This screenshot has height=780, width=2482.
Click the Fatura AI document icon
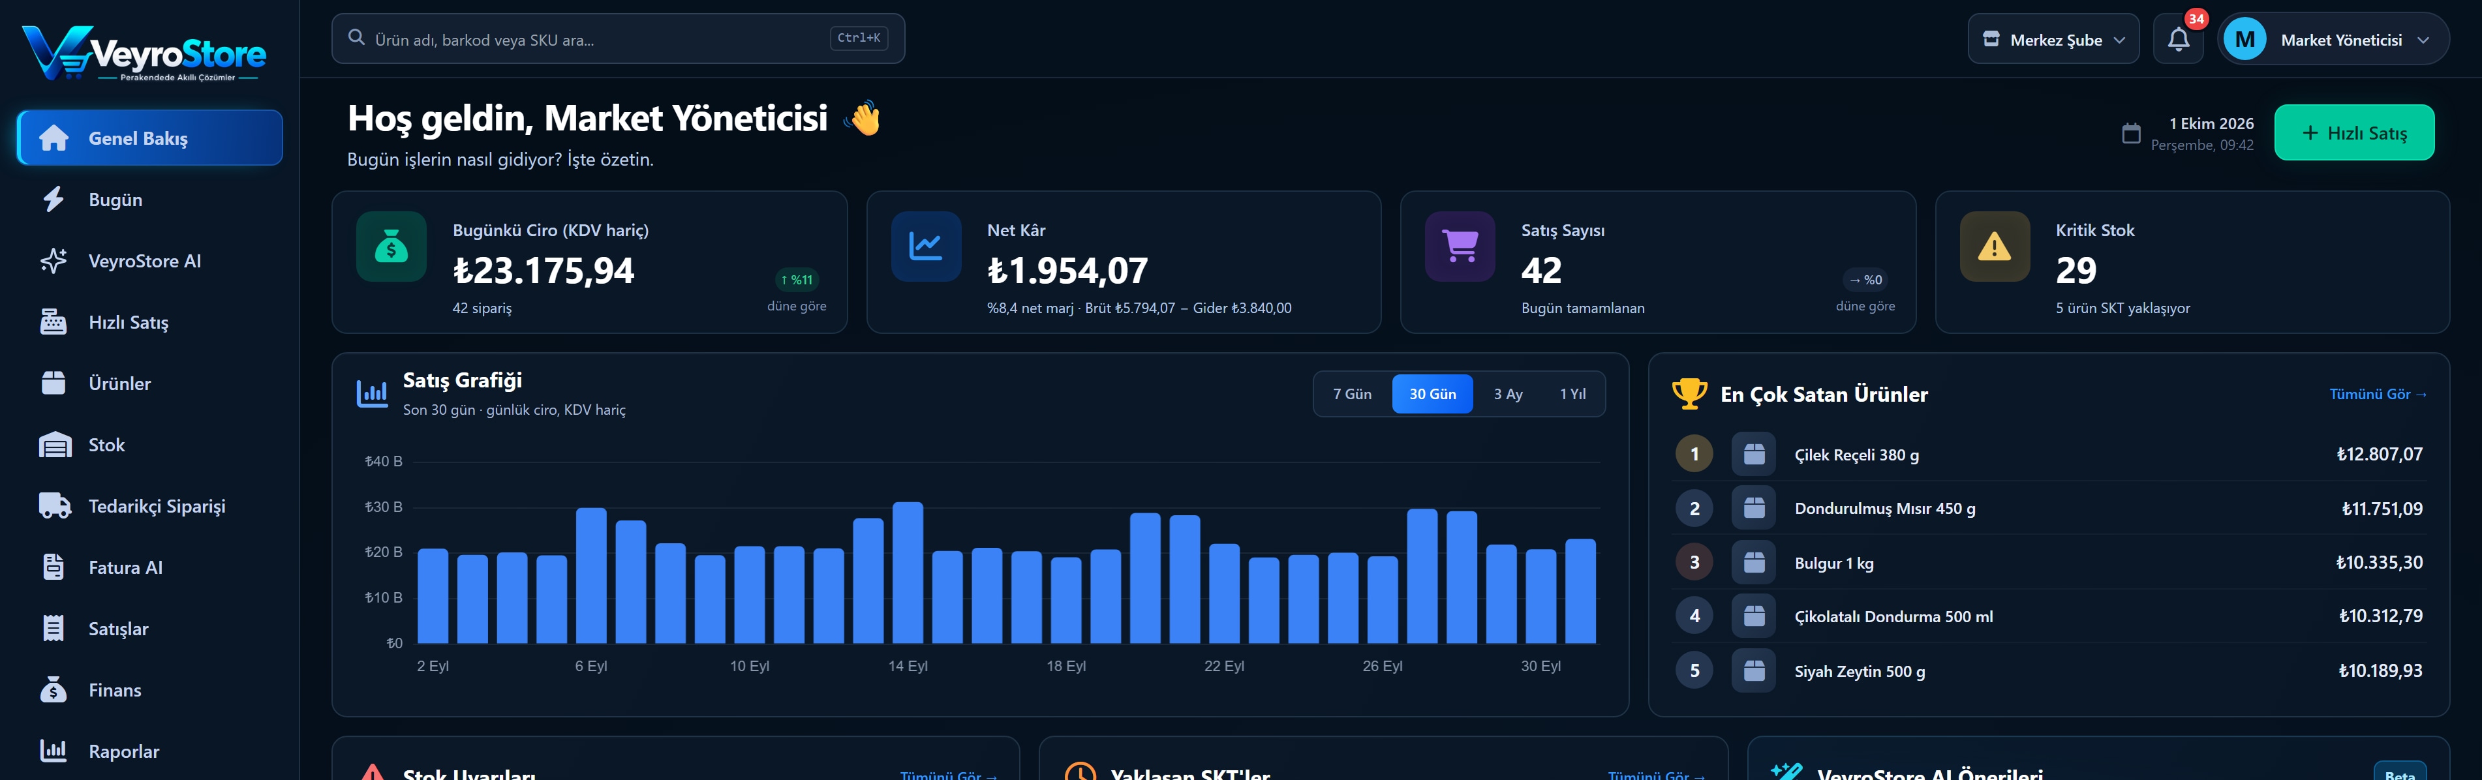(54, 567)
